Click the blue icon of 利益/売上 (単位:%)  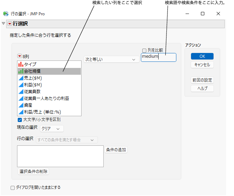point(21,112)
